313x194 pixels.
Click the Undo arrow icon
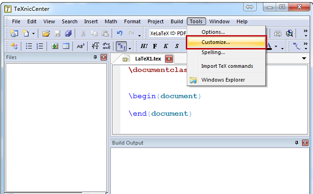[x=119, y=33]
